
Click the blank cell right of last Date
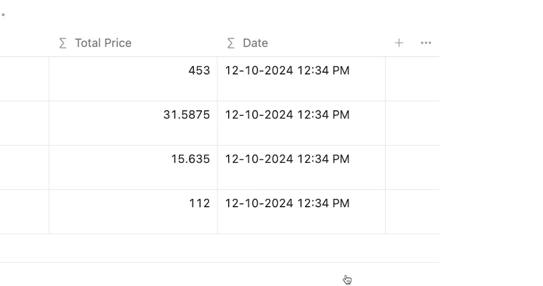tap(412, 212)
